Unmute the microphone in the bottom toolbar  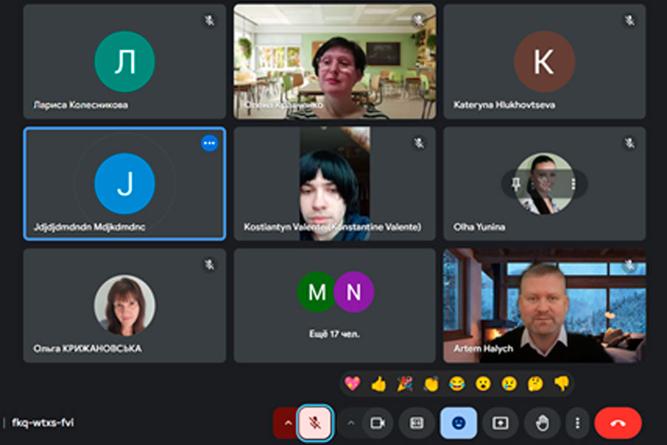pos(314,423)
